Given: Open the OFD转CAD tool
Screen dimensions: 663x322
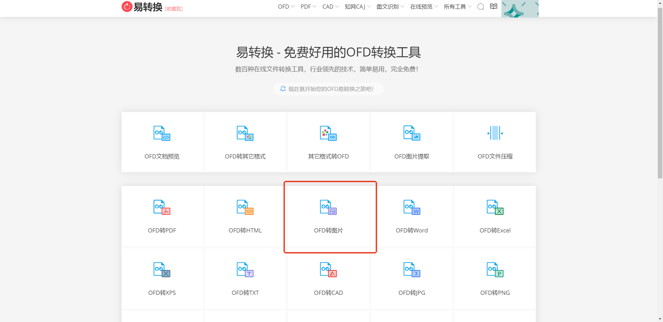Looking at the screenshot, I should (x=328, y=279).
